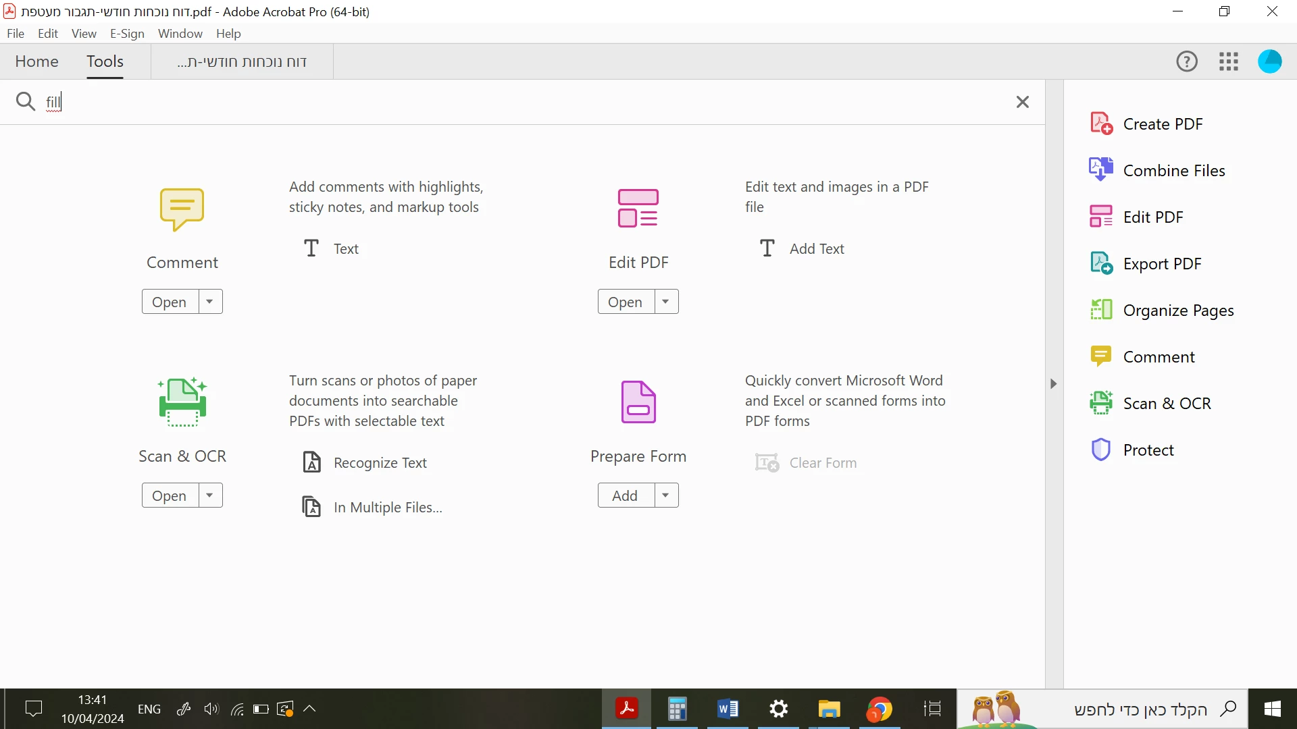Click the Recognize Text link

pyautogui.click(x=380, y=463)
